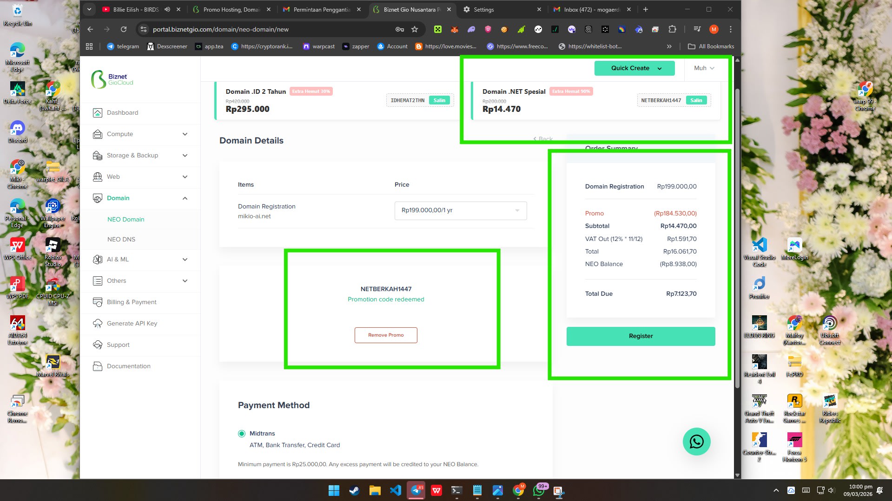Open the Chrome three-dot menu
The height and width of the screenshot is (501, 892).
(731, 29)
